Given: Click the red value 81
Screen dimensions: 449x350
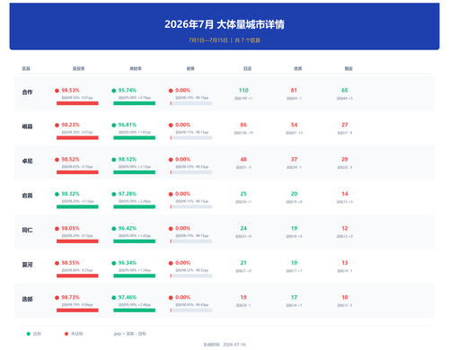Looking at the screenshot, I should tap(294, 91).
